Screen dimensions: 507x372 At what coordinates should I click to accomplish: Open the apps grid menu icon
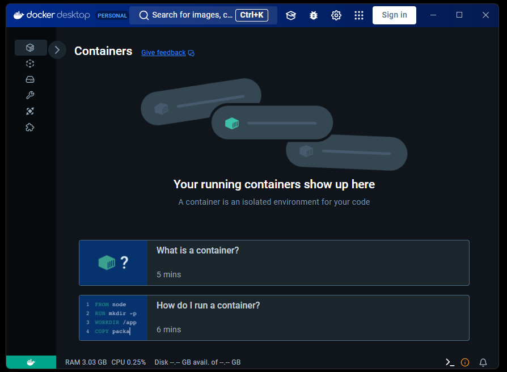(359, 15)
